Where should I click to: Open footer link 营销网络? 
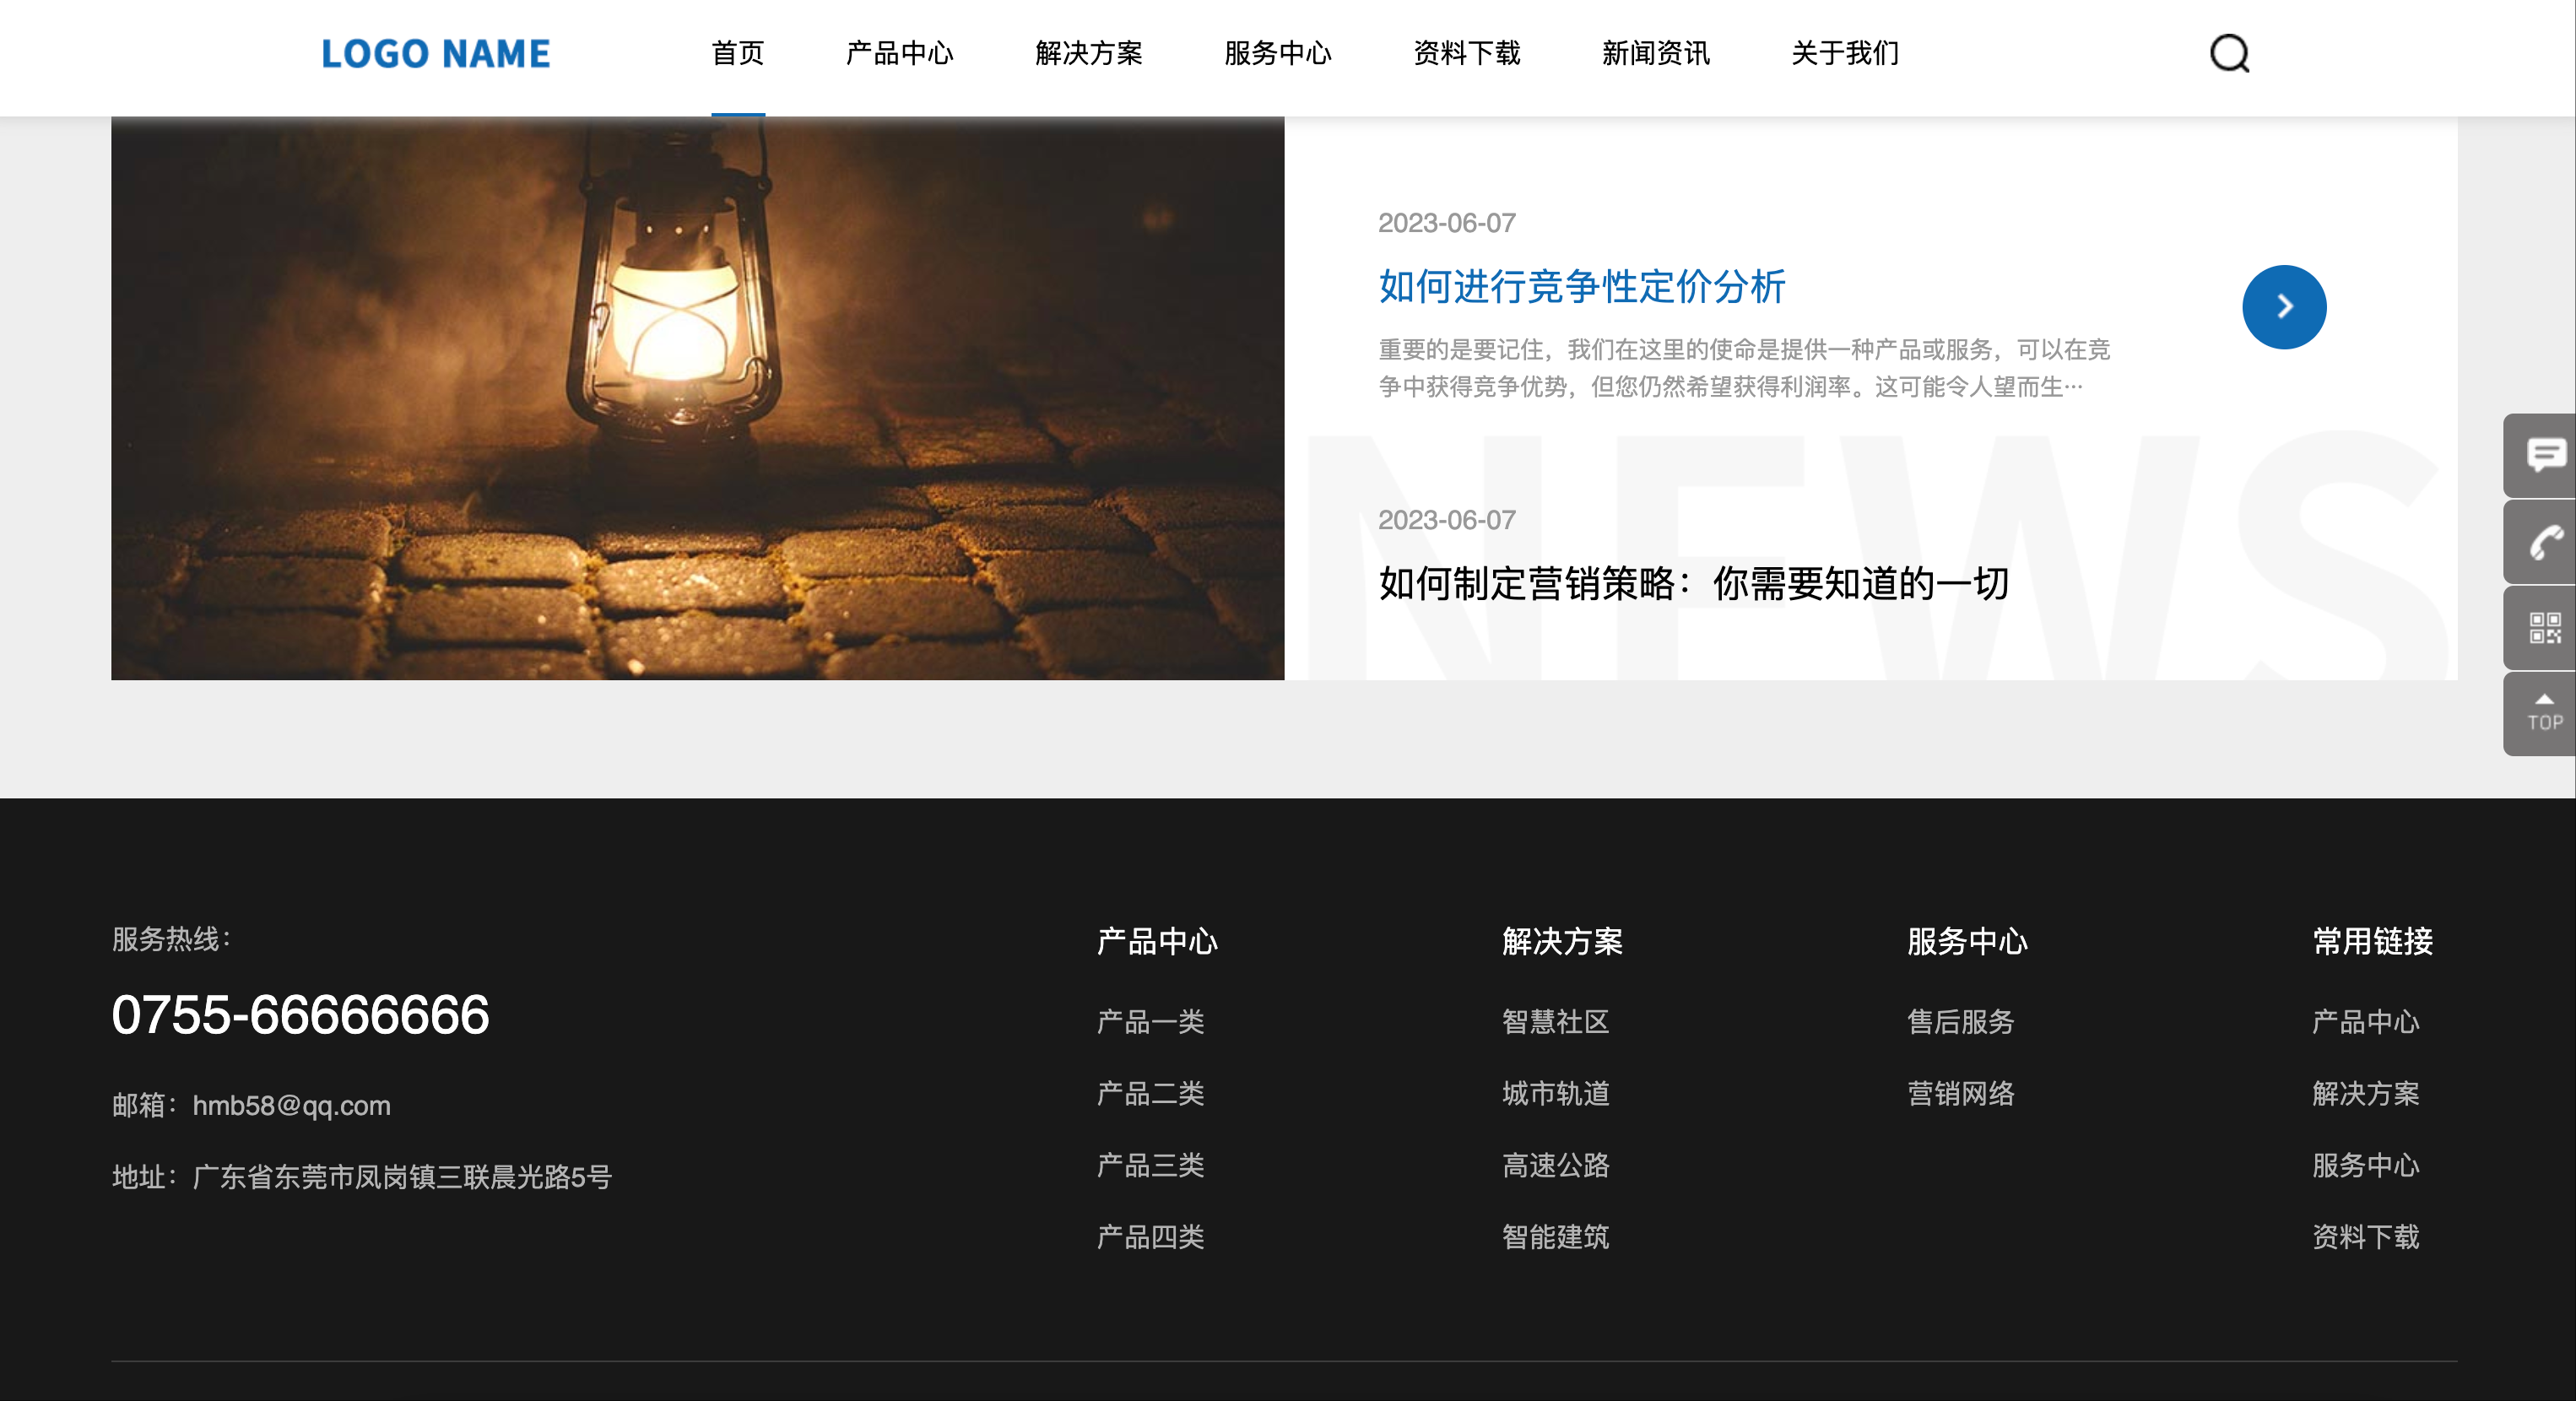(x=1961, y=1094)
